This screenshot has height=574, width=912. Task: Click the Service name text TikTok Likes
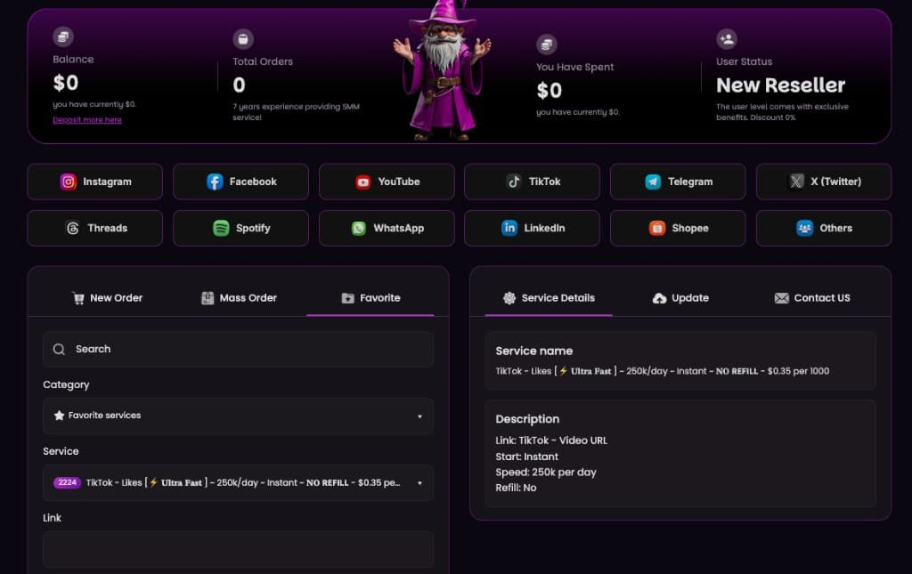tap(663, 371)
